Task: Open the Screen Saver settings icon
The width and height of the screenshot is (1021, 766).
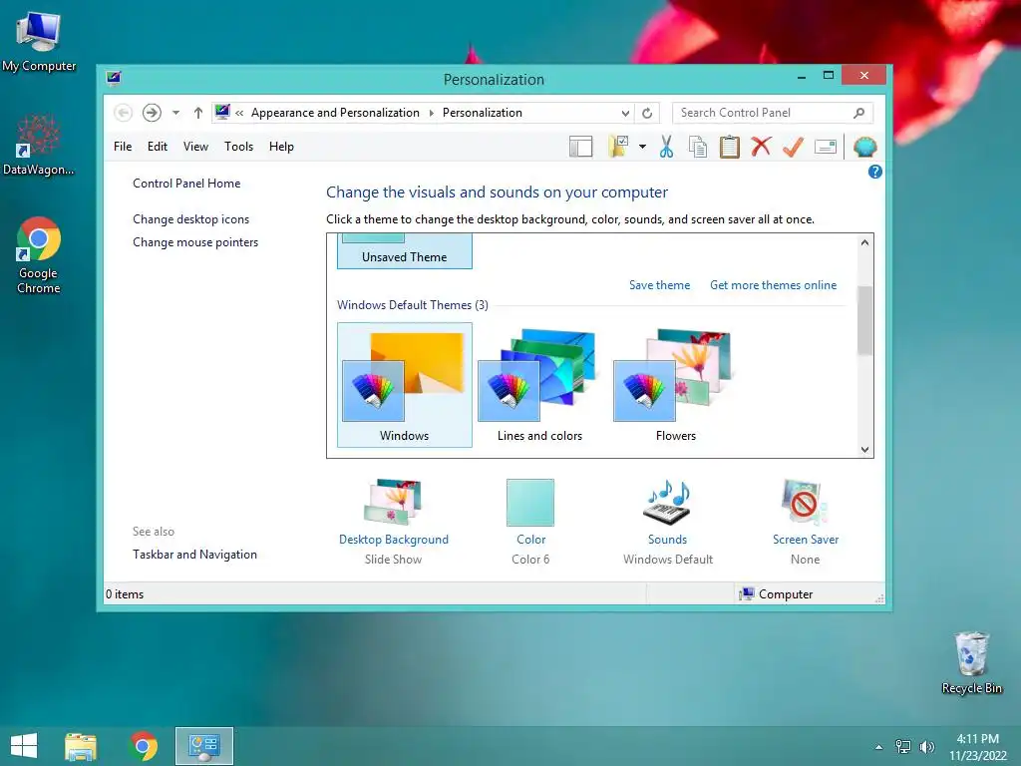Action: tap(805, 503)
